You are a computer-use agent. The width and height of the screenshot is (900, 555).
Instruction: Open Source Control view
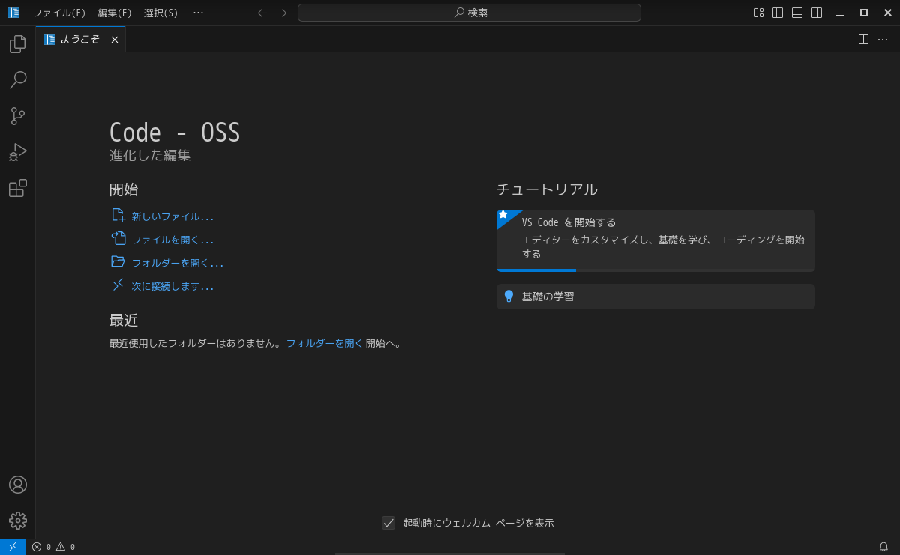click(18, 116)
